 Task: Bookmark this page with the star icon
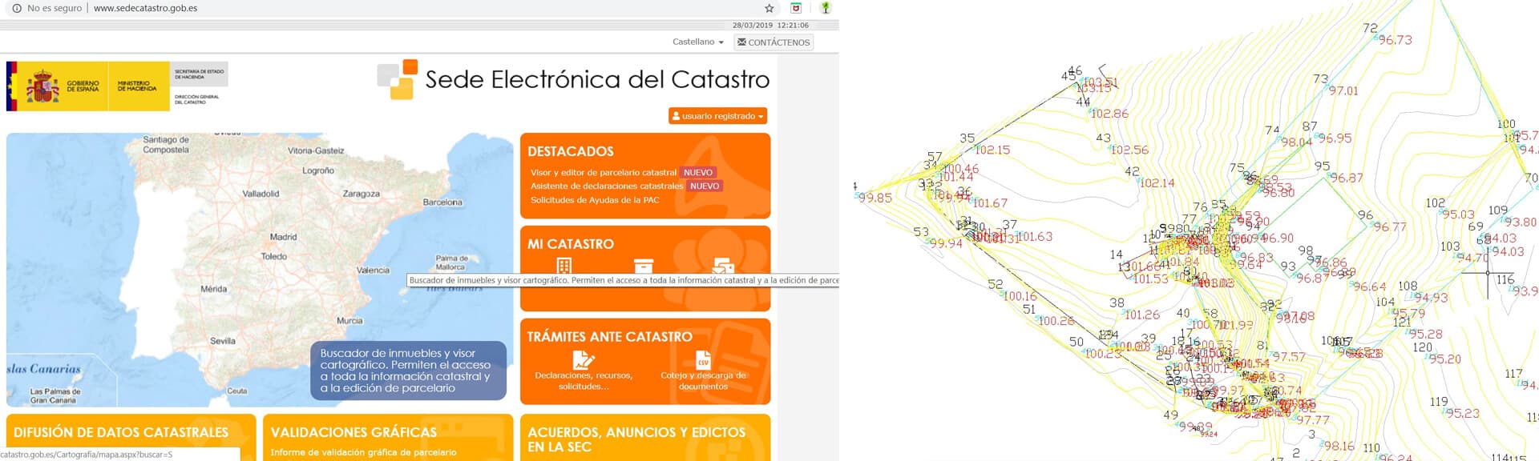769,8
